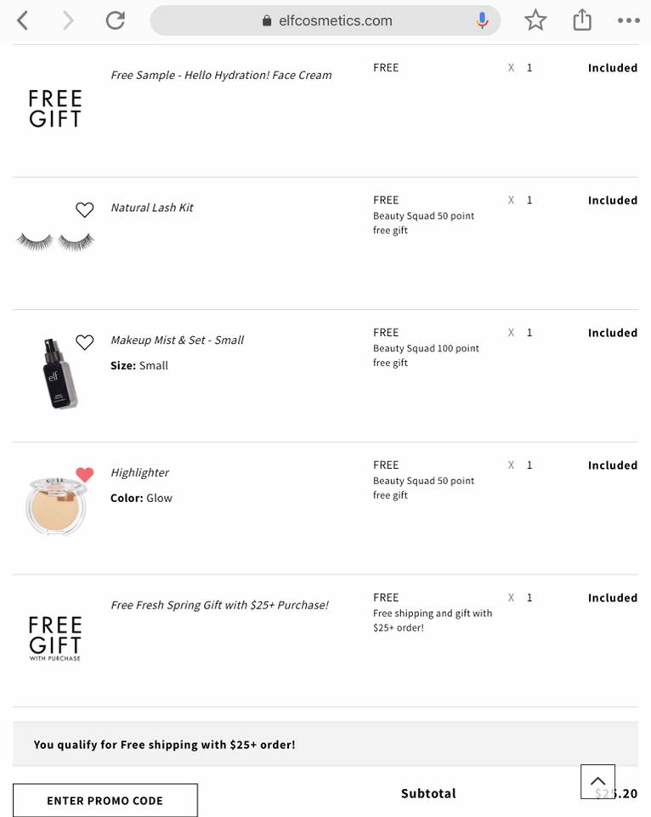Unfavorite the Highlighter using the red heart
Viewport: 651px width, 817px height.
[x=85, y=474]
